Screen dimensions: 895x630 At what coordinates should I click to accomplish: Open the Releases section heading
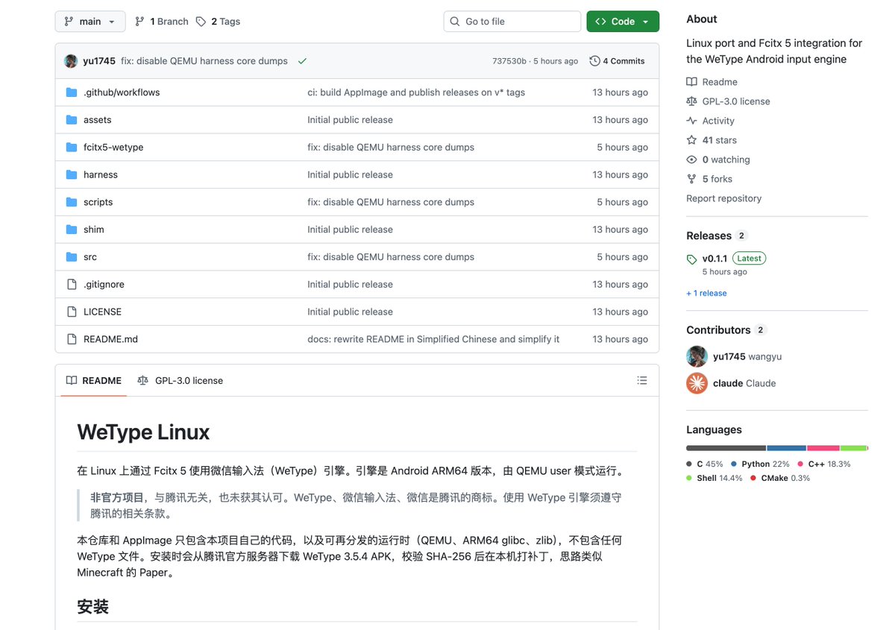pyautogui.click(x=709, y=236)
